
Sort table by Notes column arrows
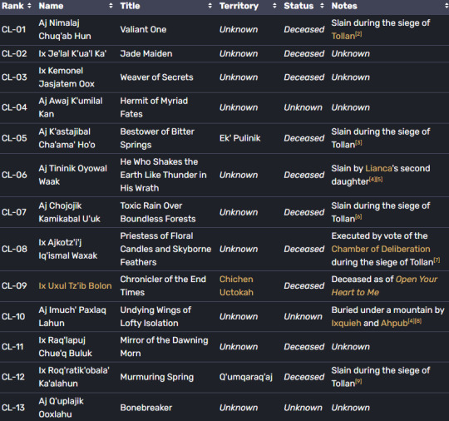(x=447, y=6)
